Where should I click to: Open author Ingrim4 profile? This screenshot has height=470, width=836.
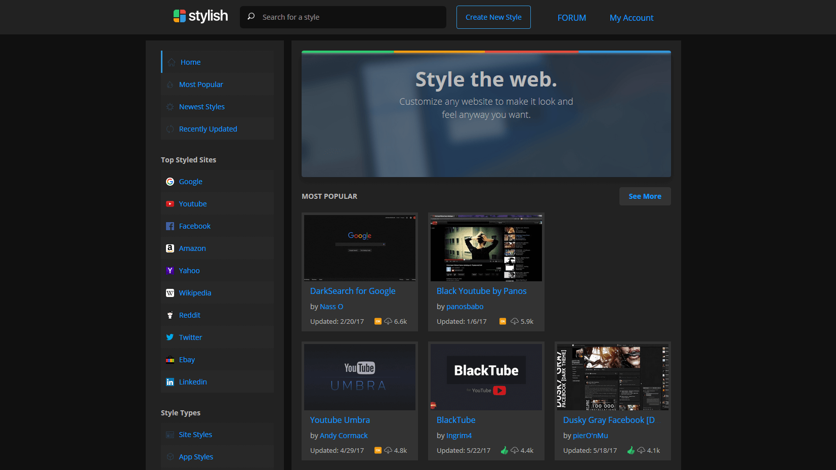(x=459, y=436)
